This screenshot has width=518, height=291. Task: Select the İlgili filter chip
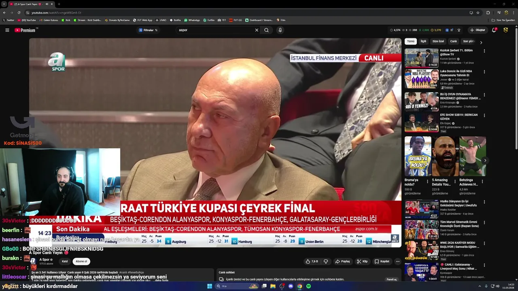[x=423, y=41]
